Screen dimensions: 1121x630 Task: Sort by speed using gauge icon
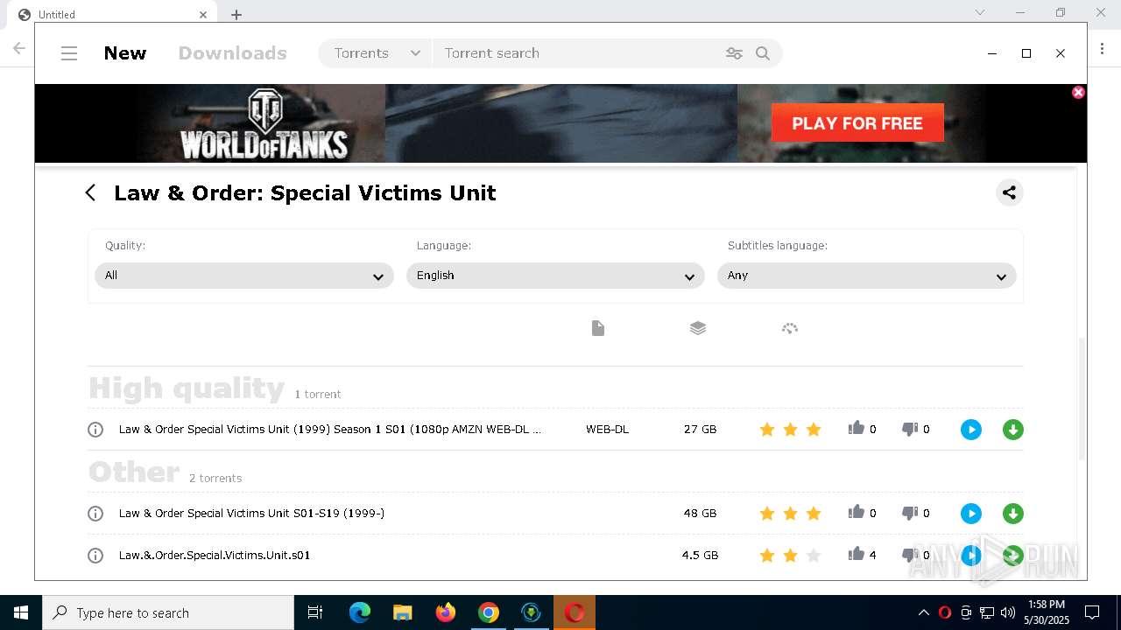tap(790, 328)
